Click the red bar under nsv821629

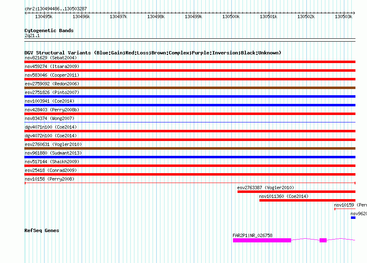(190, 62)
